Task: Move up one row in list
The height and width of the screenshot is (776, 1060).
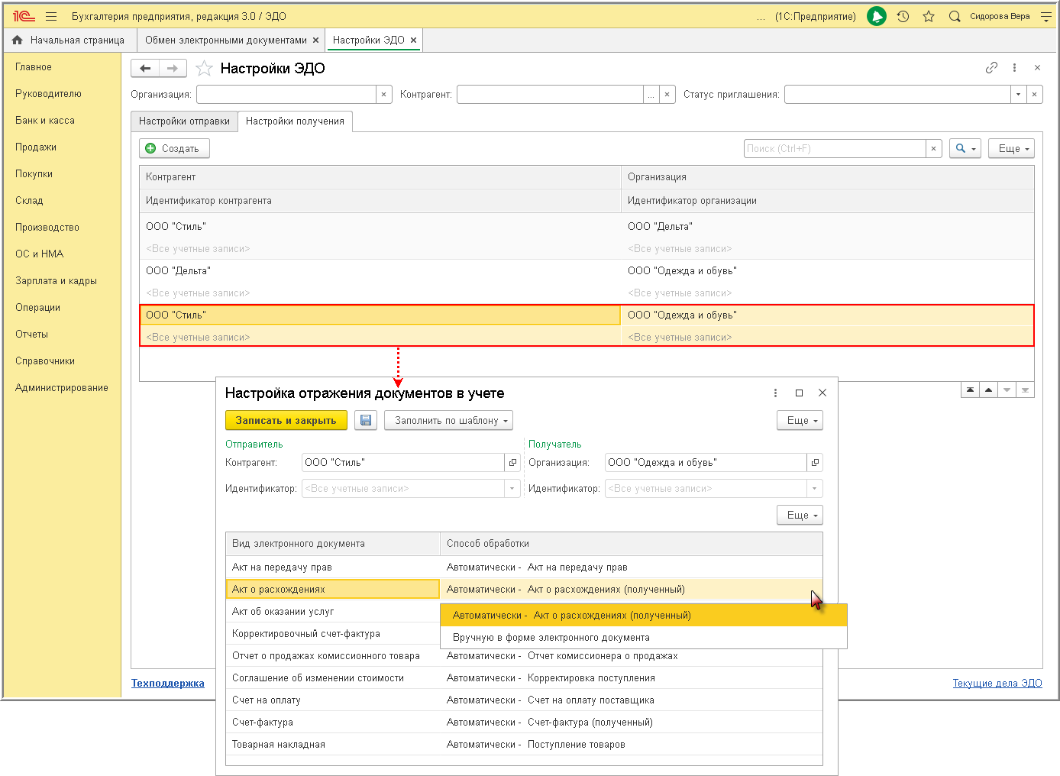Action: [x=988, y=390]
